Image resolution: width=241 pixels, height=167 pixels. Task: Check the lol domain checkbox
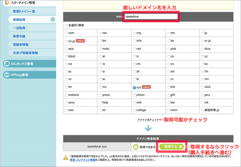coord(100,110)
